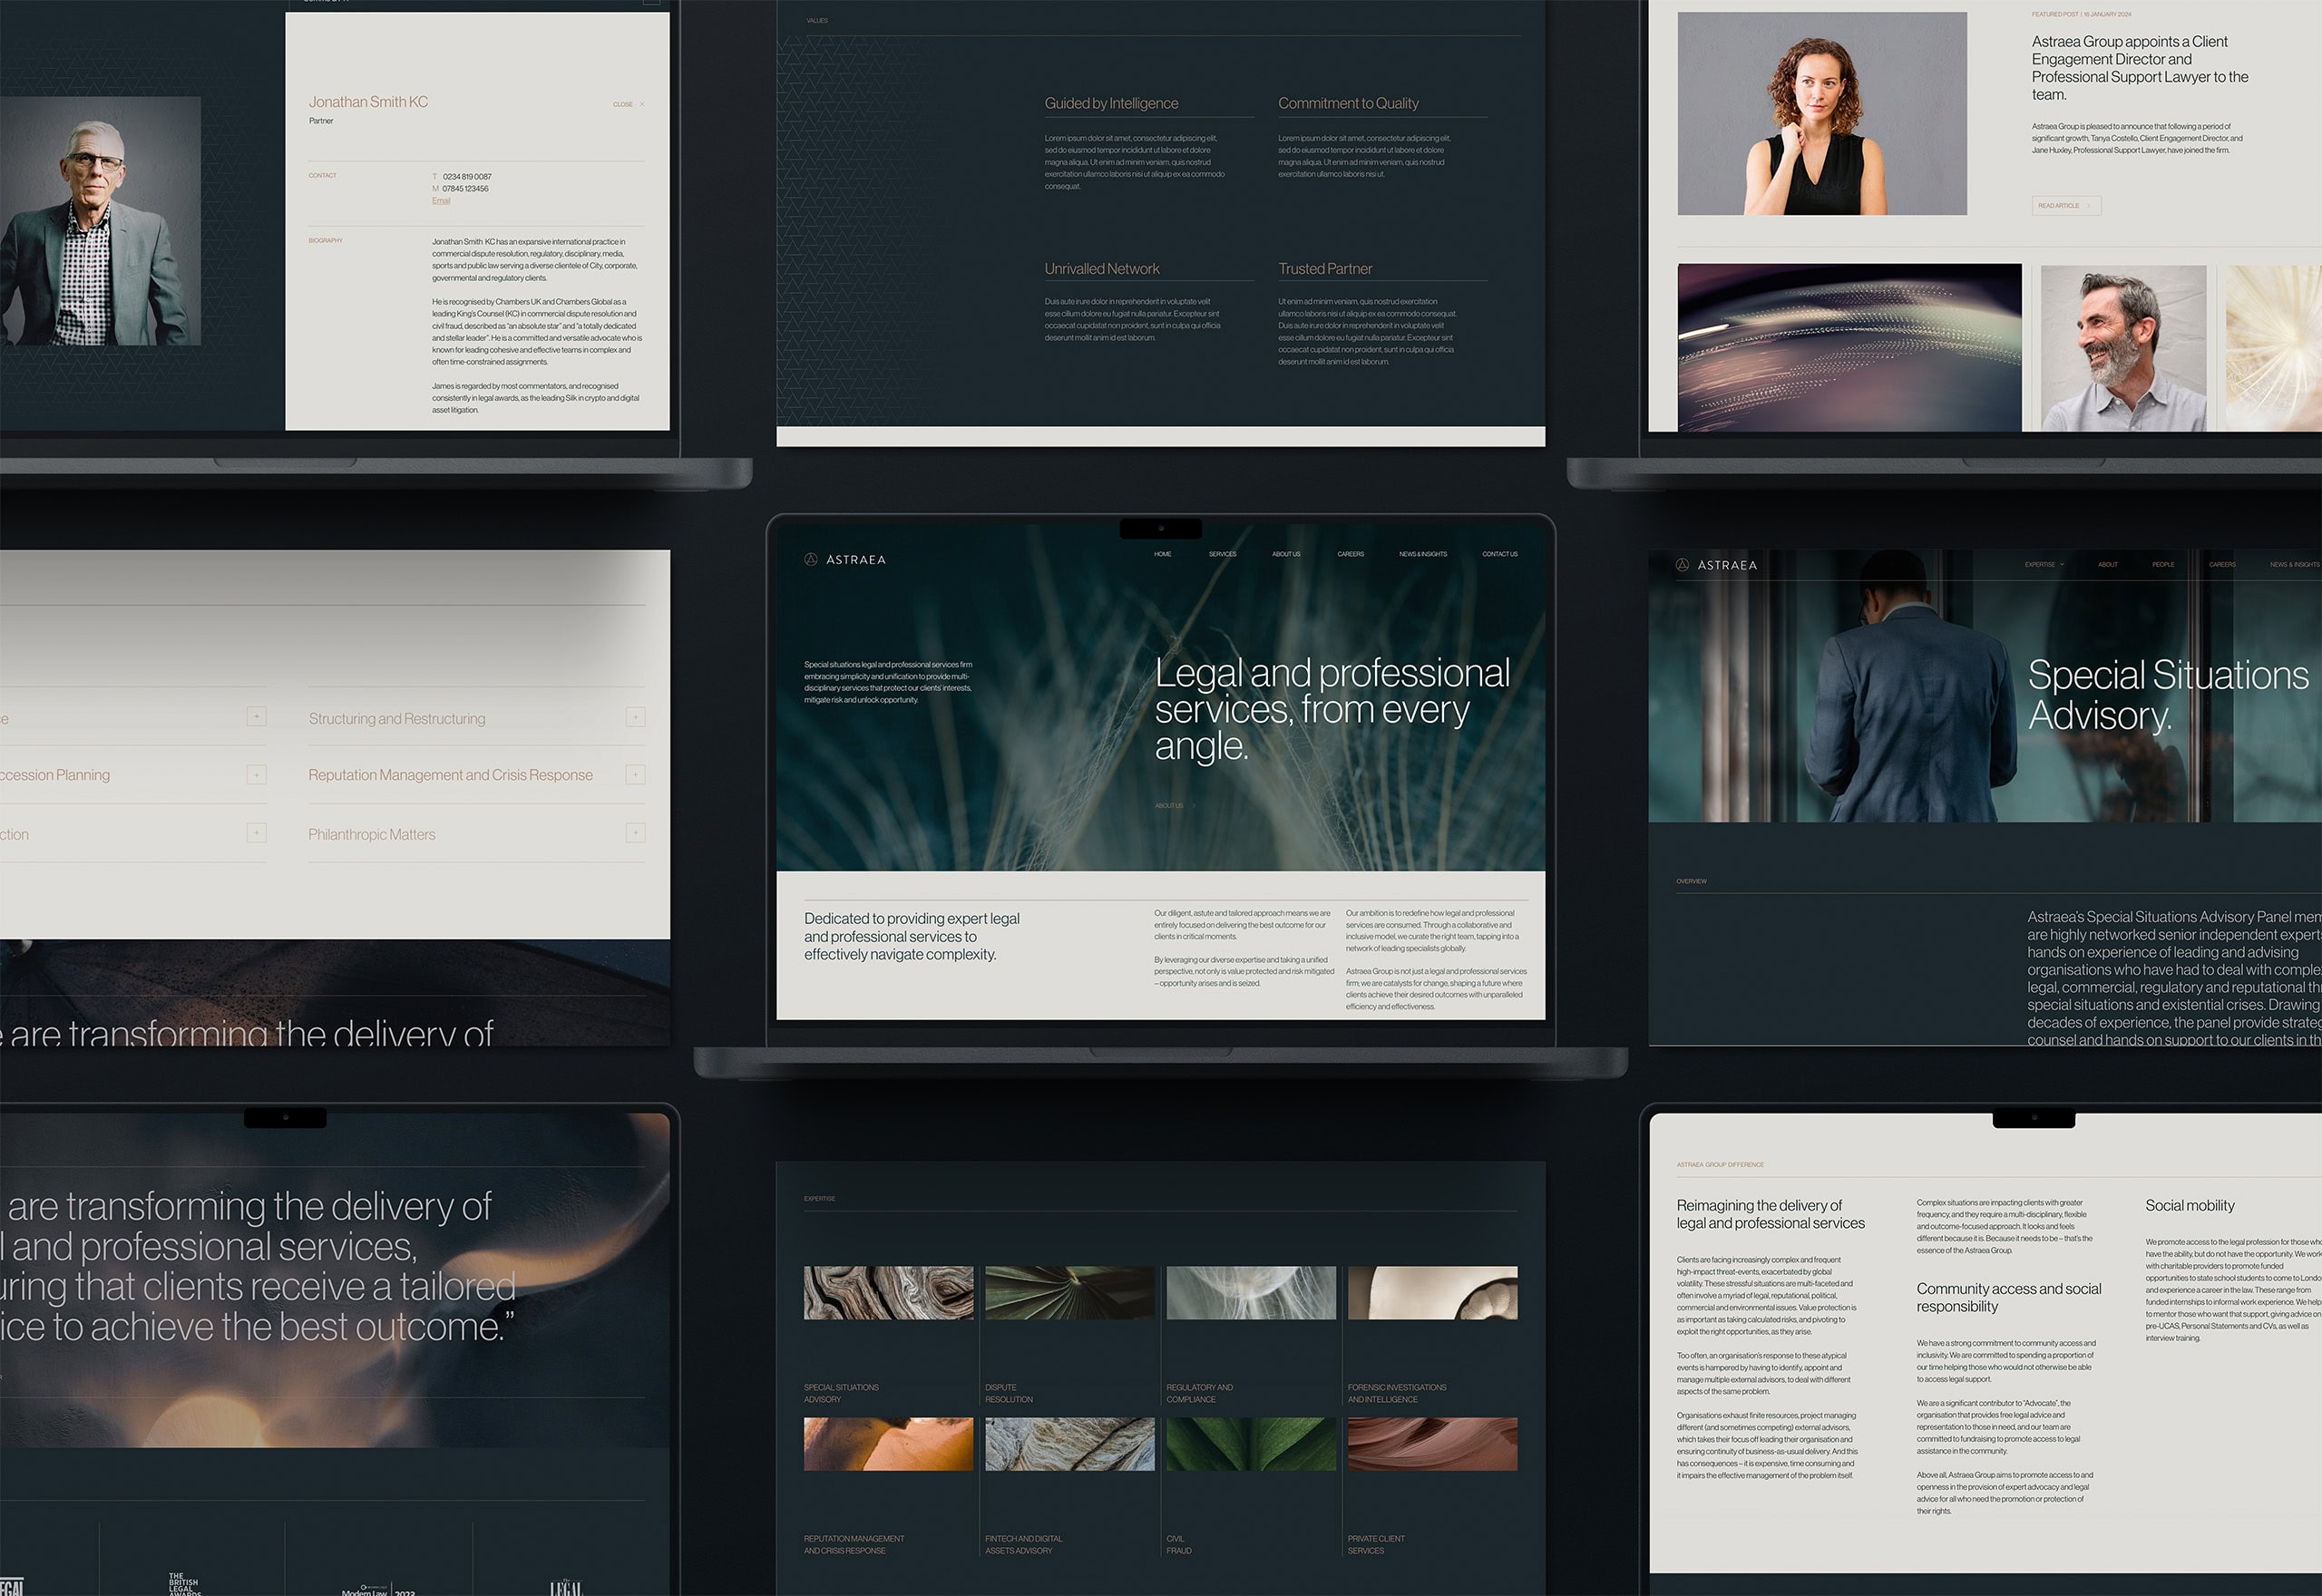The width and height of the screenshot is (2322, 1596).
Task: Open the Dispute Resolution expertise thumbnail
Action: 1069,1292
